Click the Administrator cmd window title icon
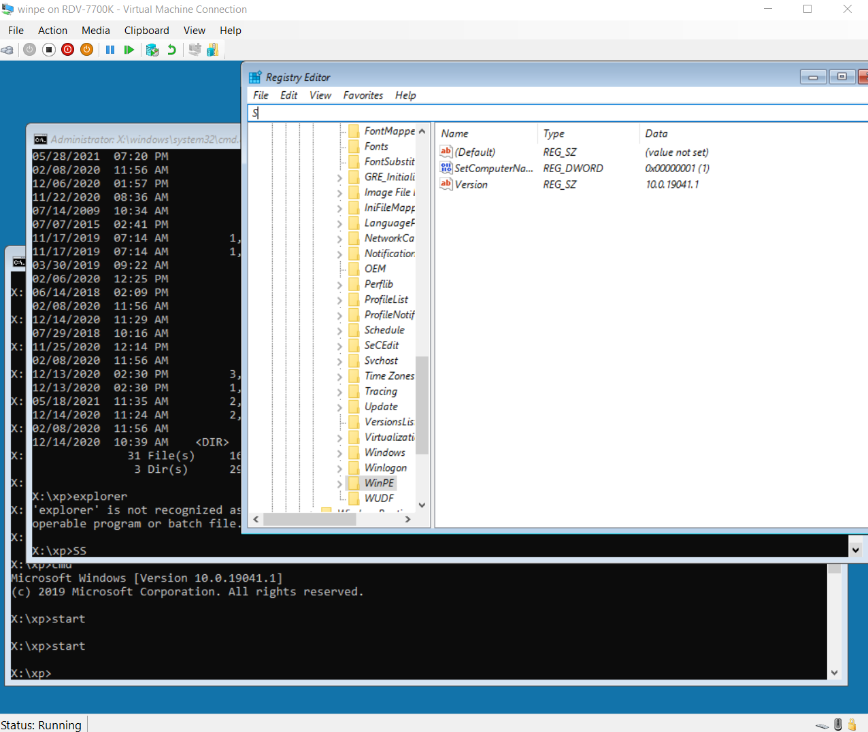 pyautogui.click(x=41, y=139)
